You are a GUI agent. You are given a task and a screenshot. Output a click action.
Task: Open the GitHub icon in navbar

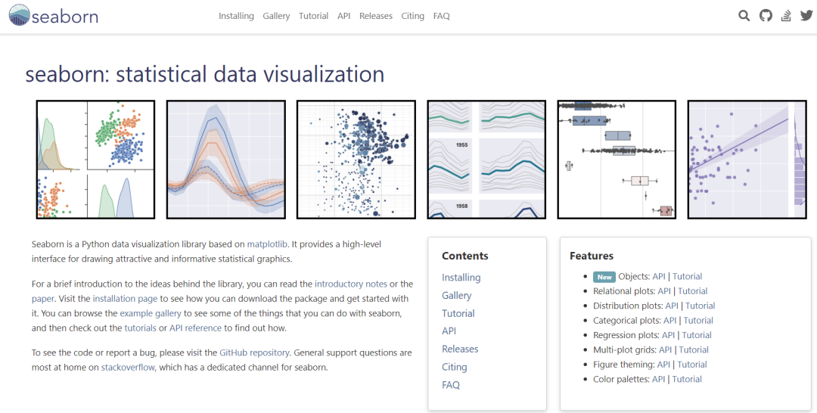766,16
